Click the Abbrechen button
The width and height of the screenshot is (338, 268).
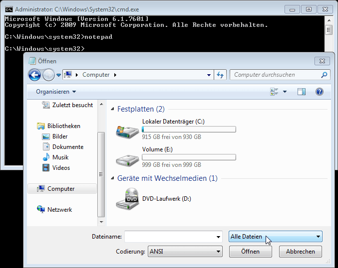[300, 252]
